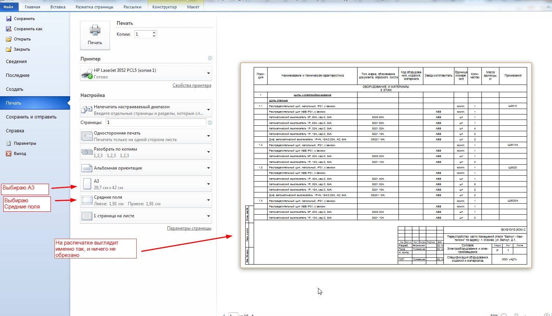552x316 pixels.
Task: Click 'Щиты и электрооборудование' in preview table
Action: [x=312, y=95]
